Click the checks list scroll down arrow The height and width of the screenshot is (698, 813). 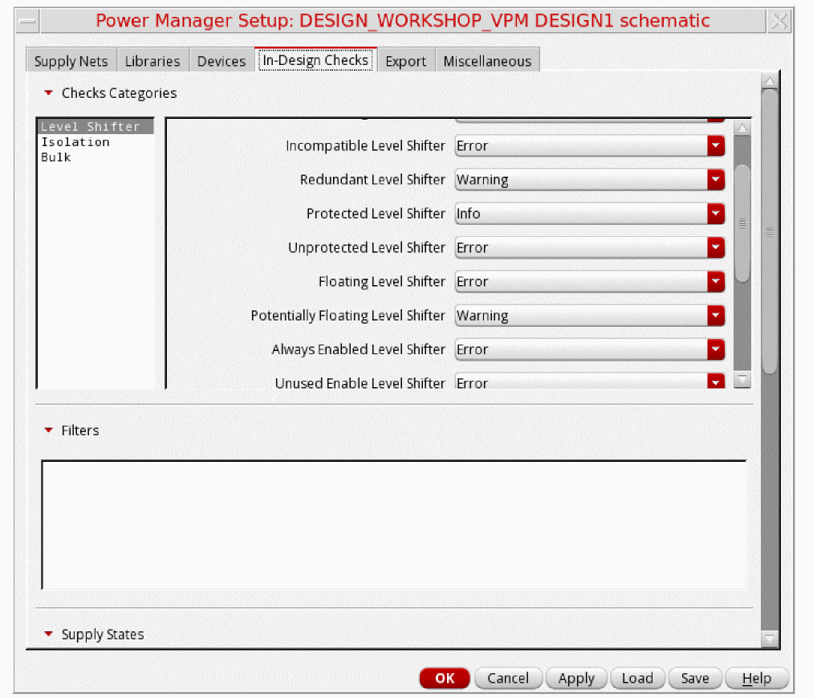pos(742,381)
